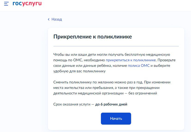Open the hamburger menu icon
The height and width of the screenshot is (132, 191).
[6, 4]
